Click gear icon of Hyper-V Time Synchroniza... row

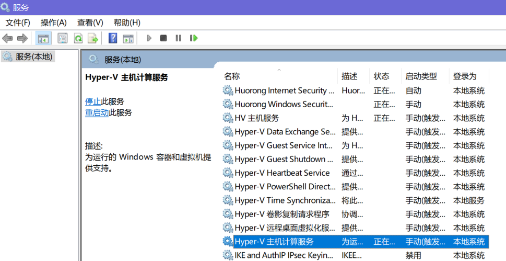tap(228, 200)
